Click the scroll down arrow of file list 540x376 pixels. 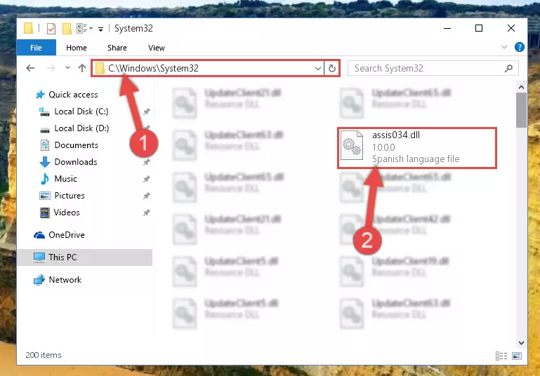521,342
